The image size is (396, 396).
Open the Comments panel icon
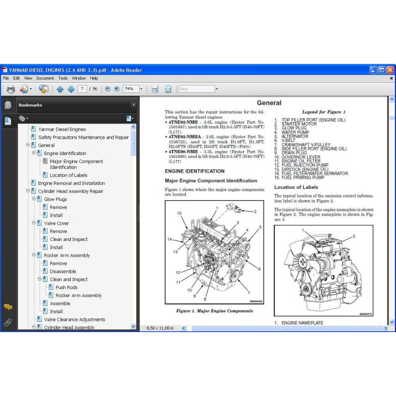click(8, 307)
